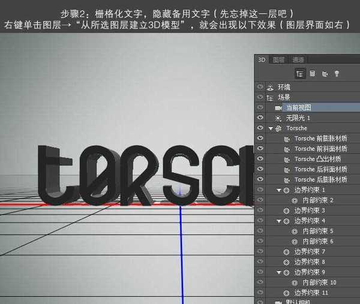Click the blue vertical axis line
Image resolution: width=360 pixels, height=304 pixels.
180,252
